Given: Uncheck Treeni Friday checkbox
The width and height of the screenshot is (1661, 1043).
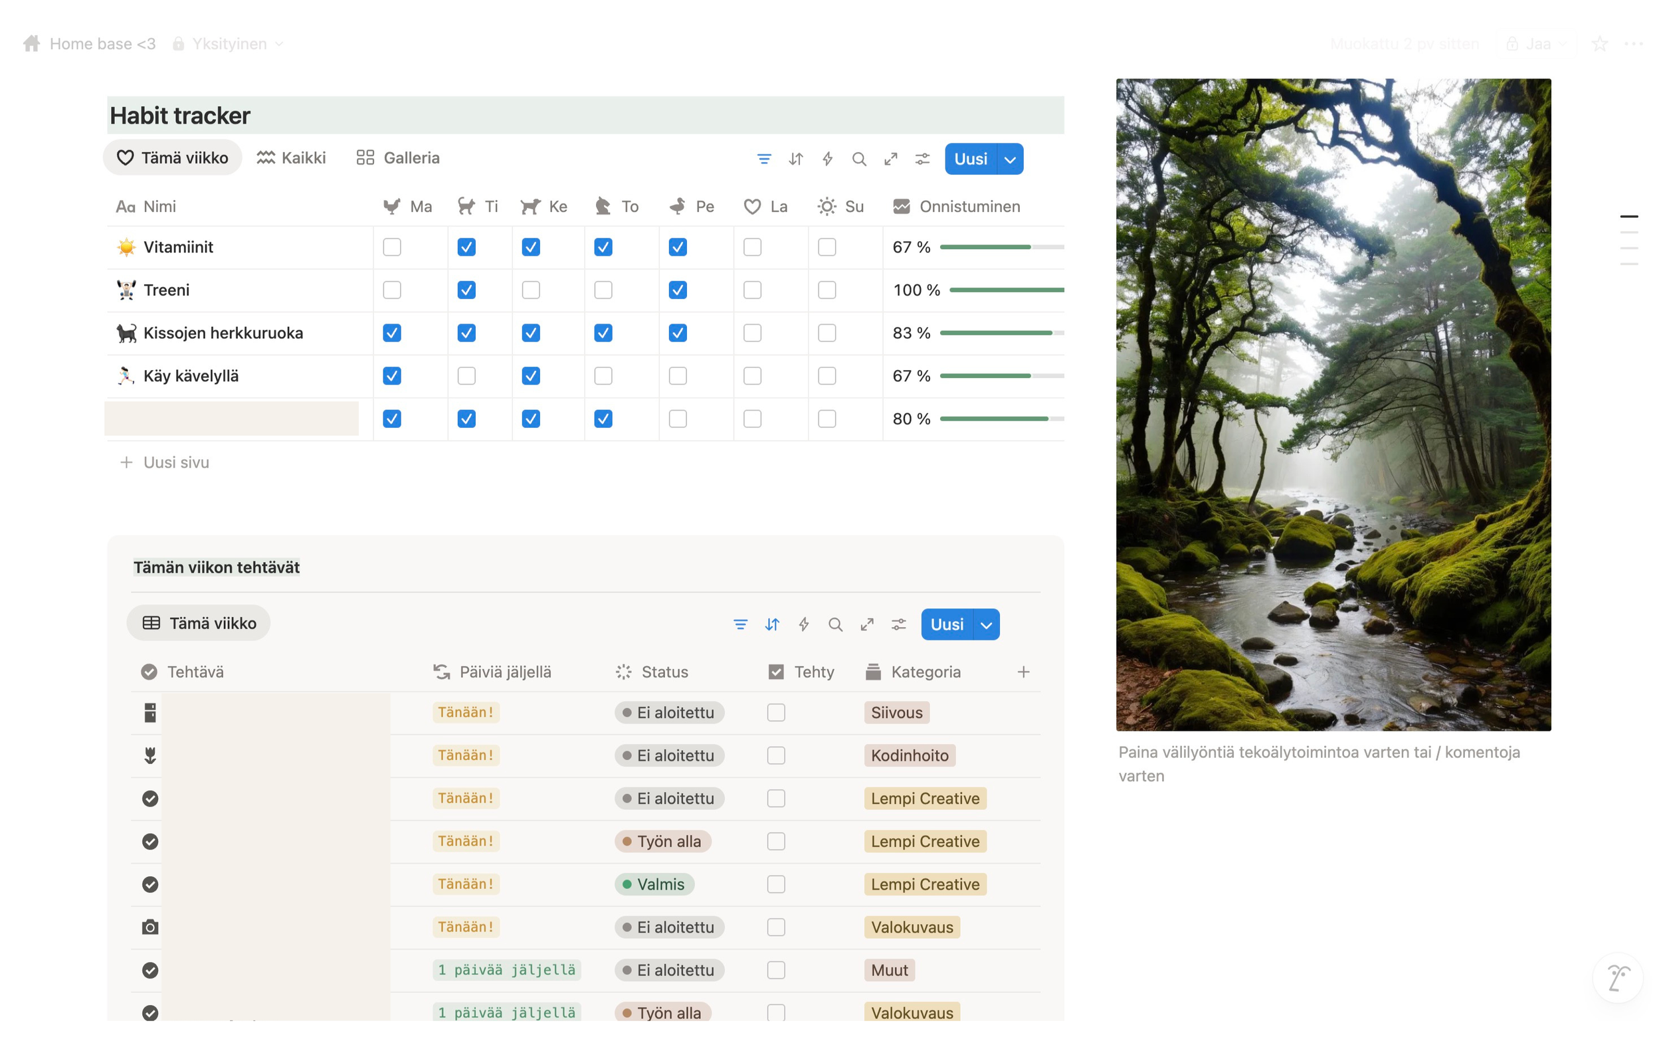Looking at the screenshot, I should [678, 290].
